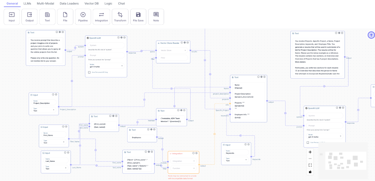Click the System field in left OpenAI LLM node

(106, 45)
